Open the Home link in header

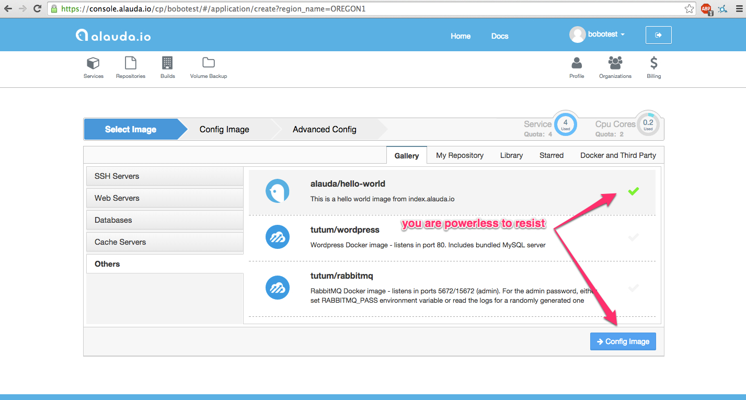tap(461, 36)
